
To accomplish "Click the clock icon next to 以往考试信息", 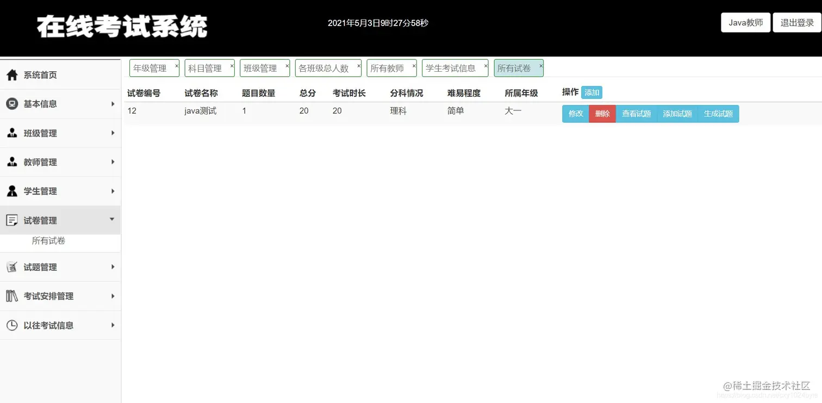I will point(12,325).
